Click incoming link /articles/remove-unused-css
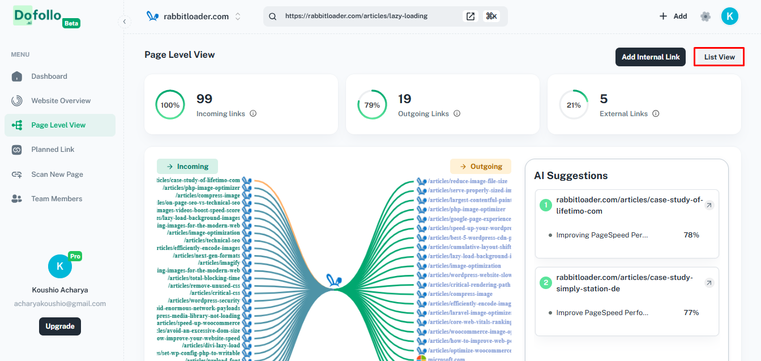 [x=204, y=286]
